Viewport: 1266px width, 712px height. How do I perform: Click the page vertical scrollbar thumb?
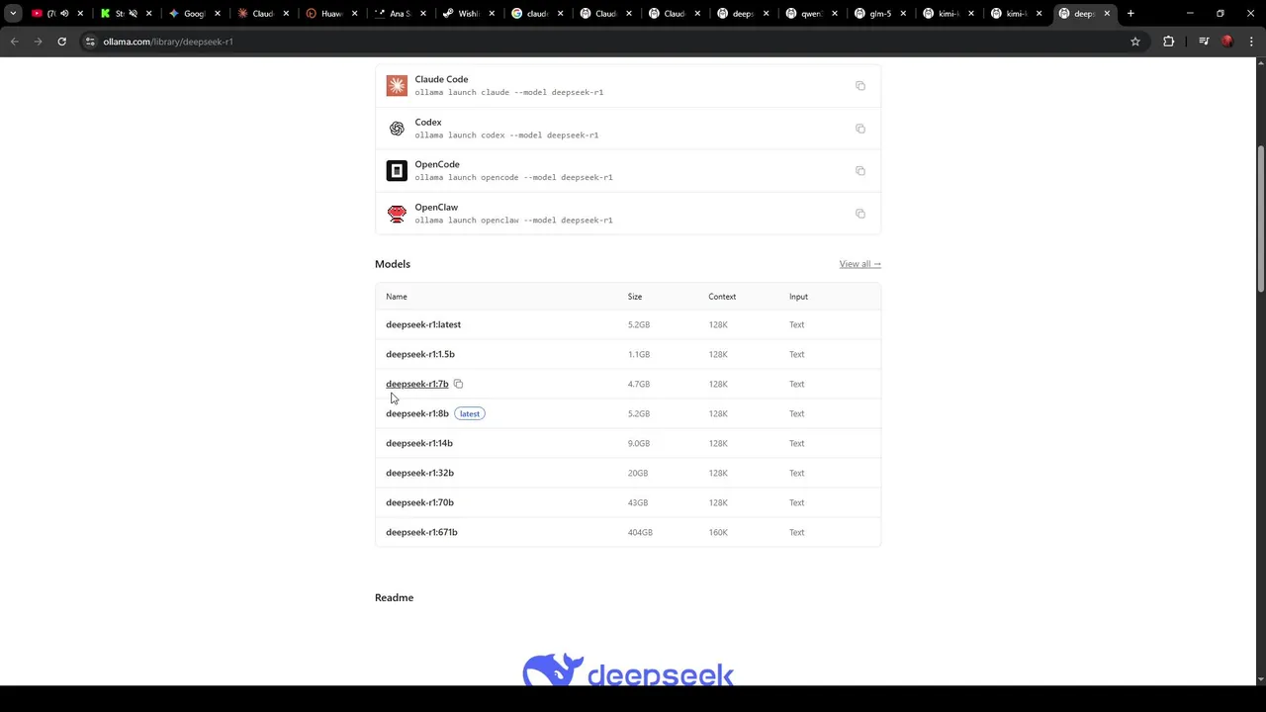point(1260,220)
